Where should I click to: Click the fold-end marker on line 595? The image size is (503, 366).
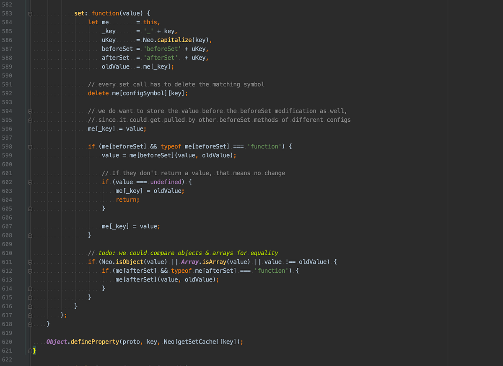(29, 120)
